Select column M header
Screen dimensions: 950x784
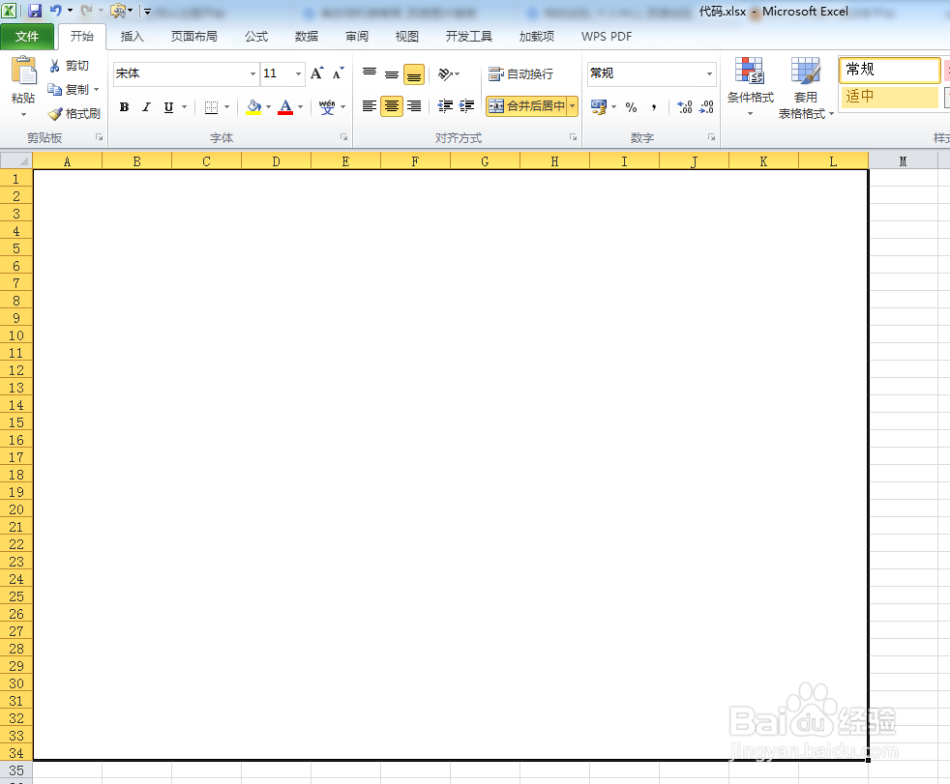[x=903, y=161]
